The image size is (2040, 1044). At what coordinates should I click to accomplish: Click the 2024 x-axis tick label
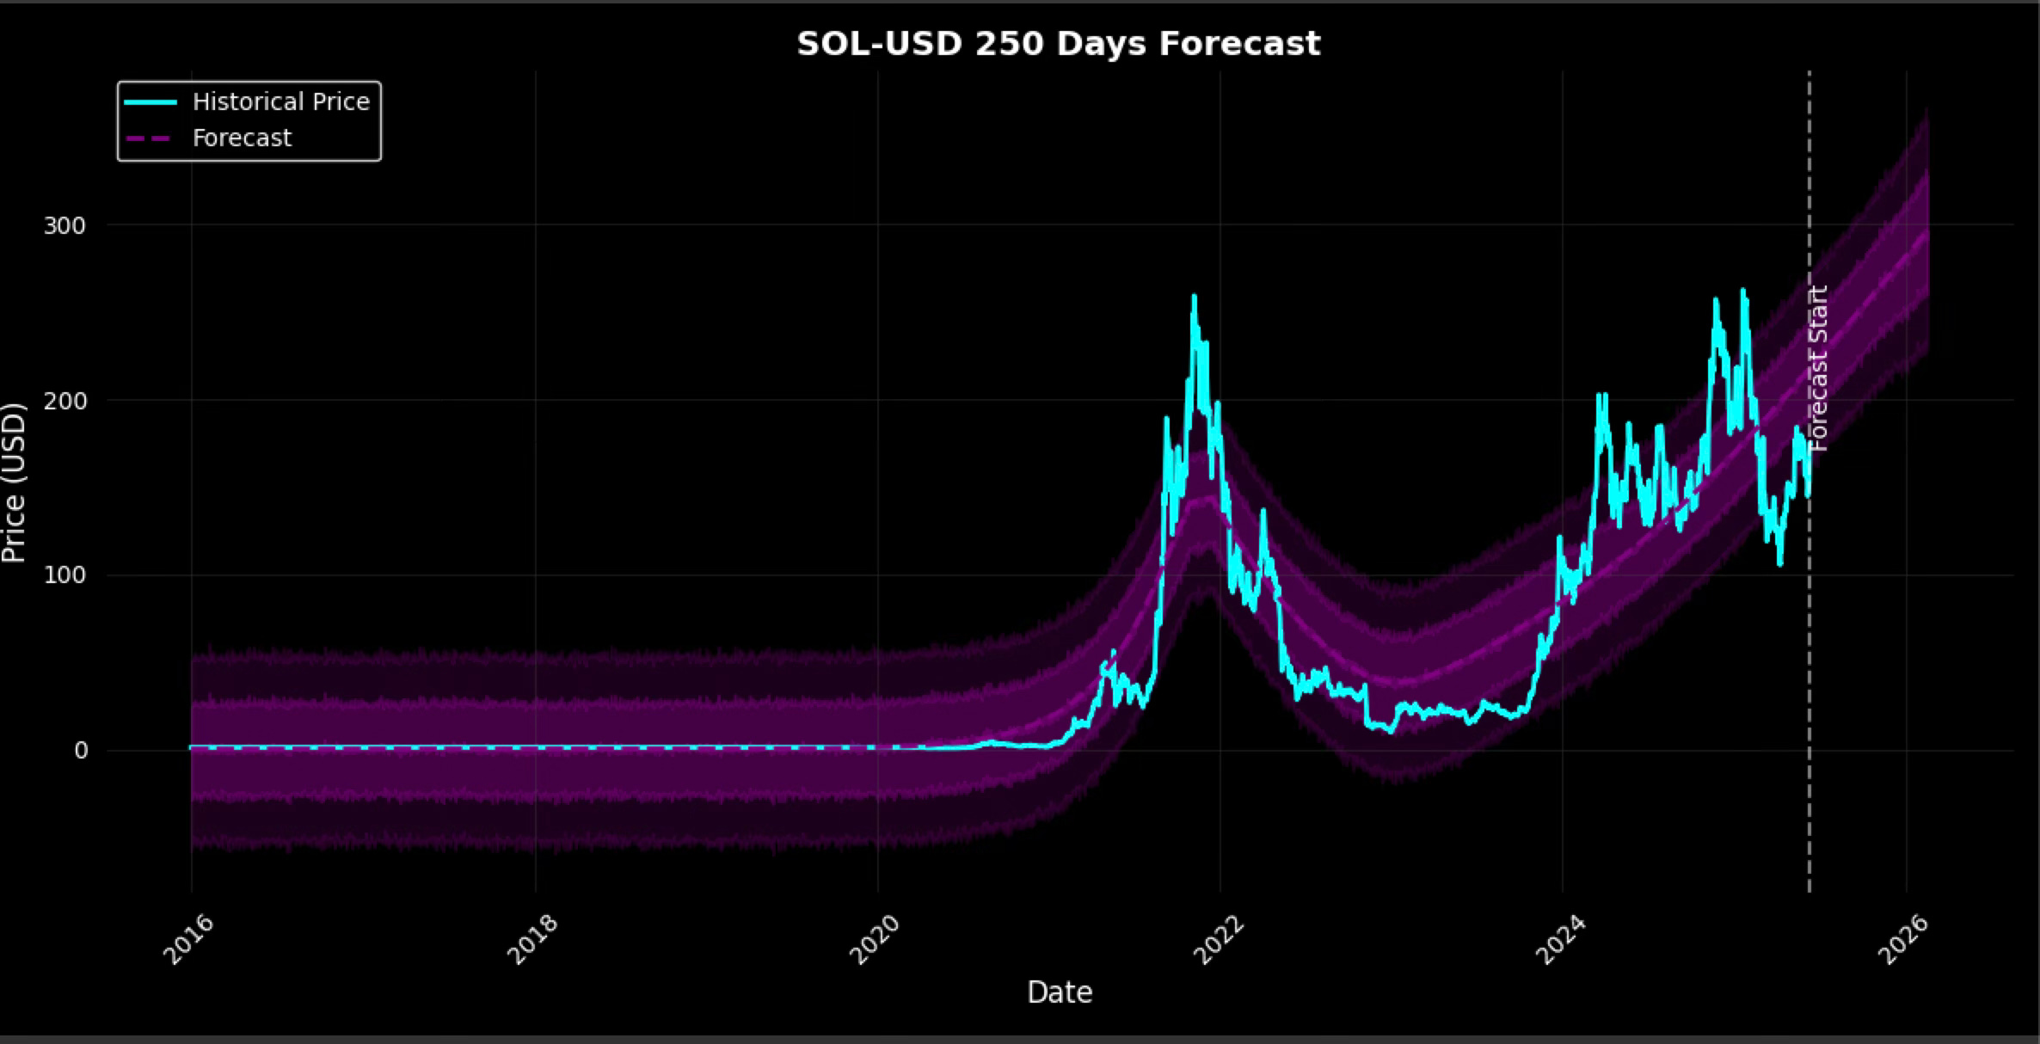coord(1560,939)
